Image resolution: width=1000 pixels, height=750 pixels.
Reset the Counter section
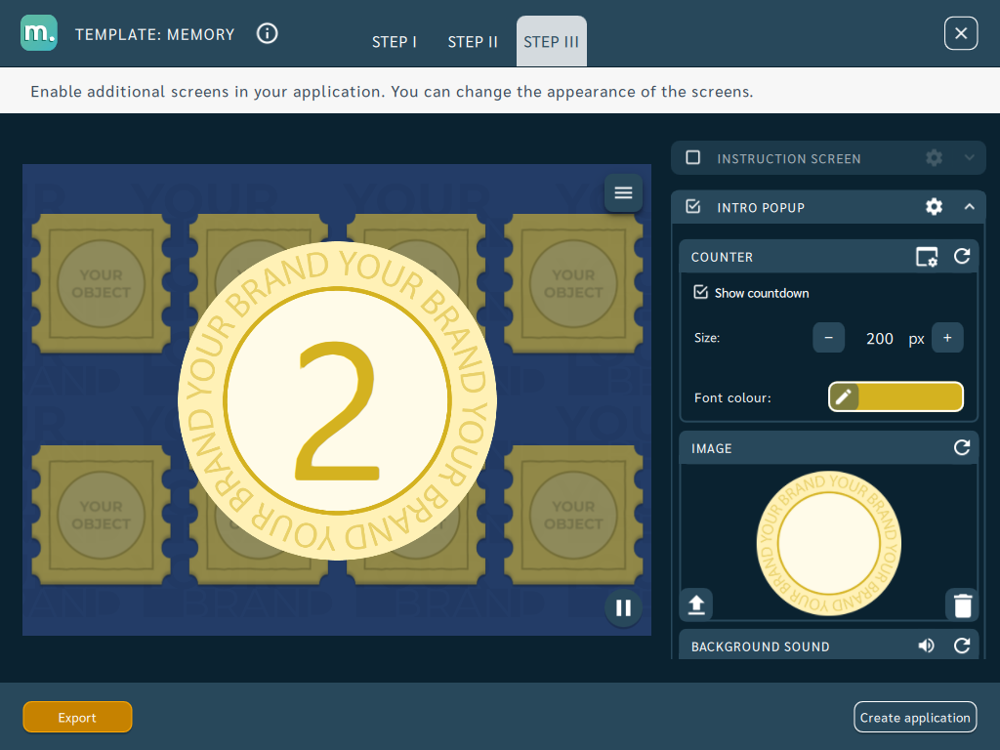pyautogui.click(x=962, y=257)
